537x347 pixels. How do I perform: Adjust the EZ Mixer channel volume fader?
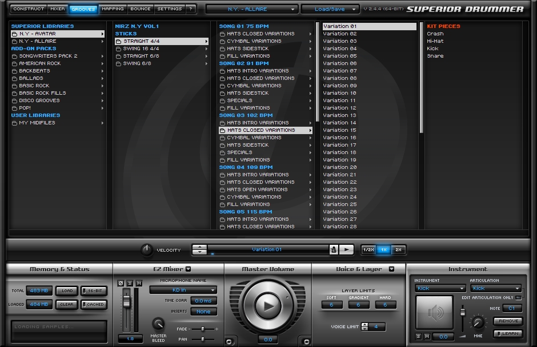point(126,301)
